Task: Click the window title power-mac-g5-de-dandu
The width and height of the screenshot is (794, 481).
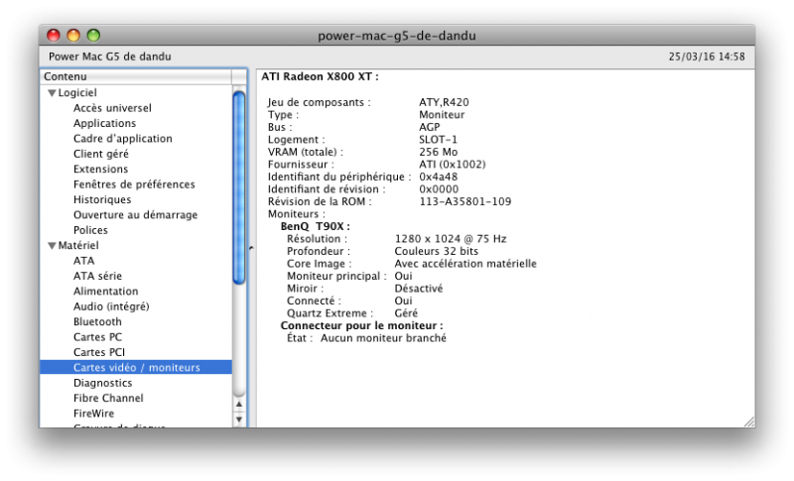Action: pos(397,36)
